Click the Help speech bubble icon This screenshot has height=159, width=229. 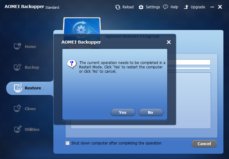pos(165,7)
